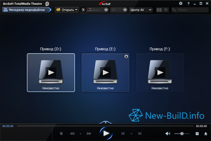Open the small arrow between rewind and forward
The image size is (211, 141).
pyautogui.click(x=80, y=134)
